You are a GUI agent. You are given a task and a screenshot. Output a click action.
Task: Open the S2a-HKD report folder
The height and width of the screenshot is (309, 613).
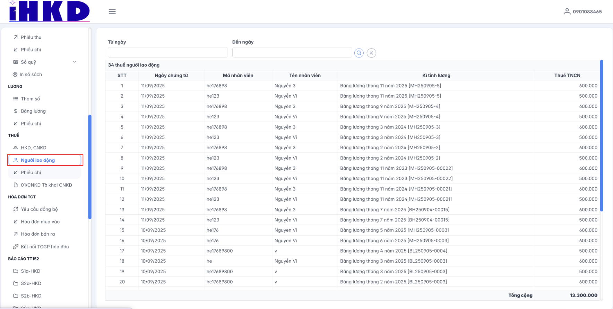coord(31,283)
